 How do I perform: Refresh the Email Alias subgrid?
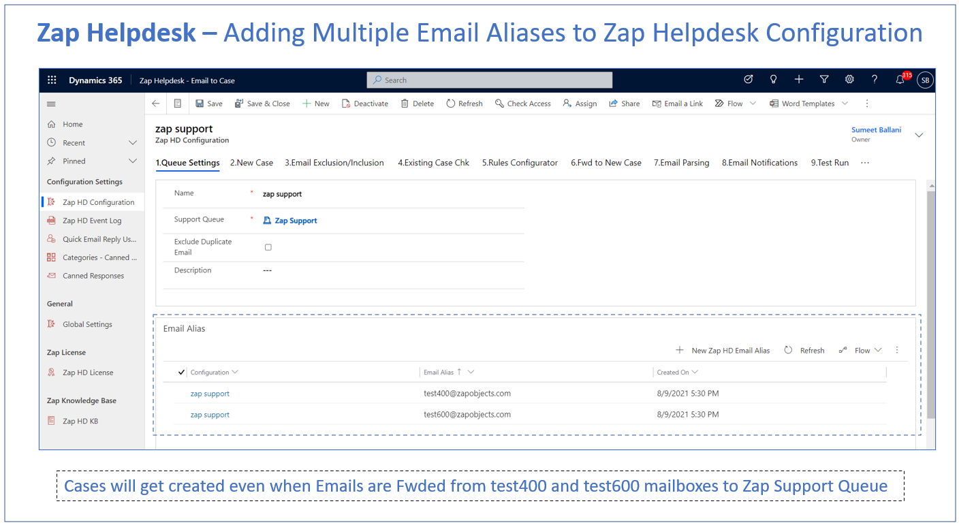(804, 350)
